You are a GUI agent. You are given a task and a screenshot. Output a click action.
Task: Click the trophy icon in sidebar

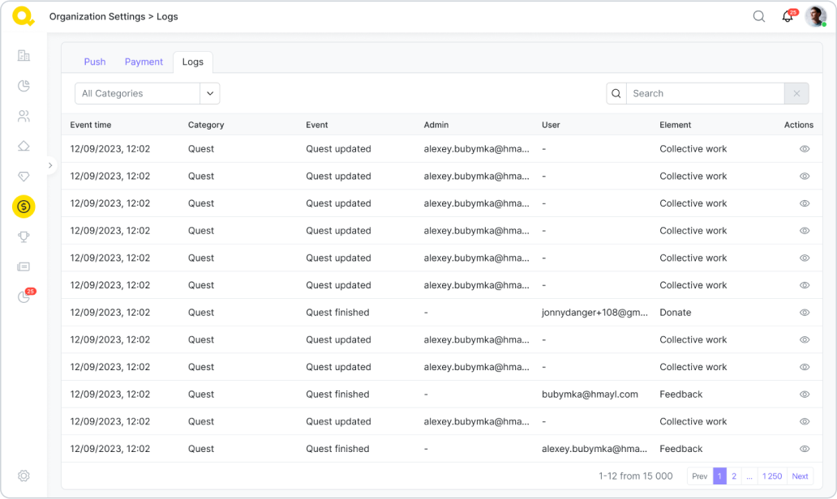click(24, 237)
